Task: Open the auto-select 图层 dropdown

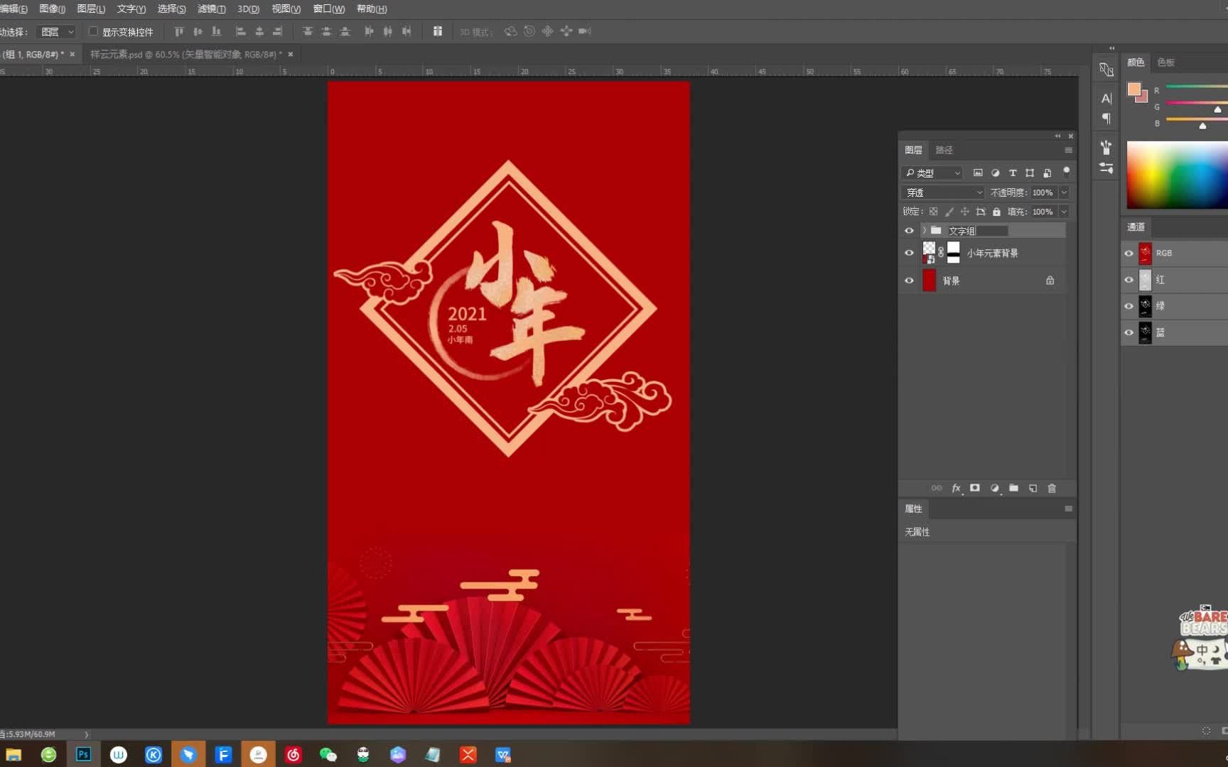Action: click(56, 31)
